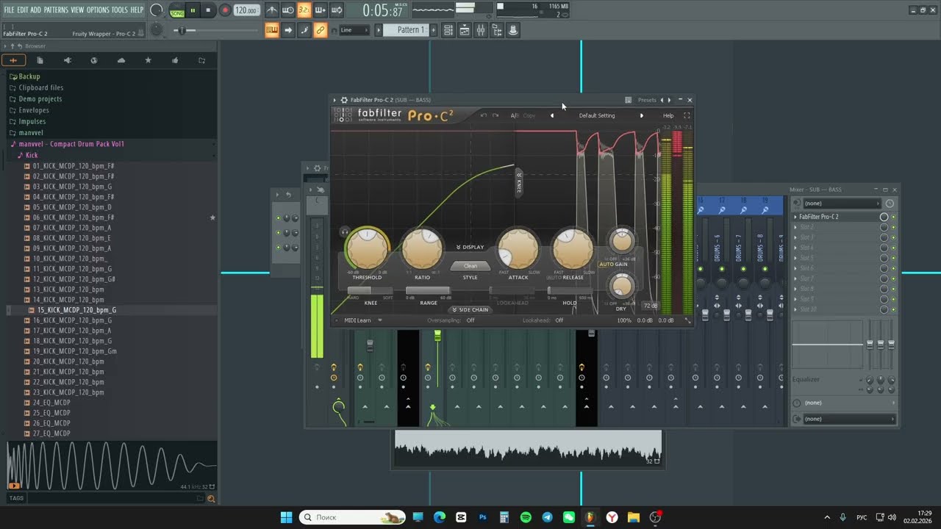Set Oversampling Off value in Pro-C 2
Viewport: 941px width, 529px height.
(x=470, y=320)
